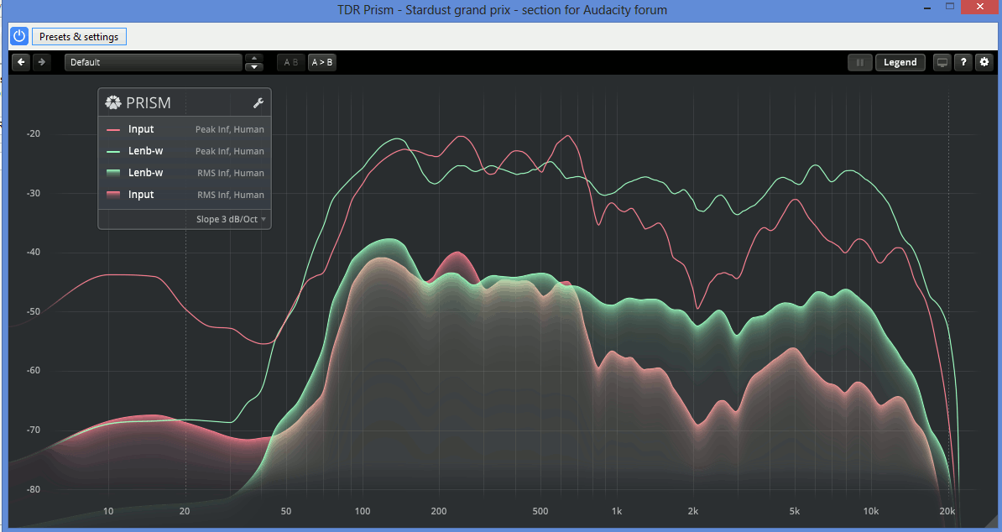Click the monitor display icon
The height and width of the screenshot is (532, 1002).
pos(942,62)
